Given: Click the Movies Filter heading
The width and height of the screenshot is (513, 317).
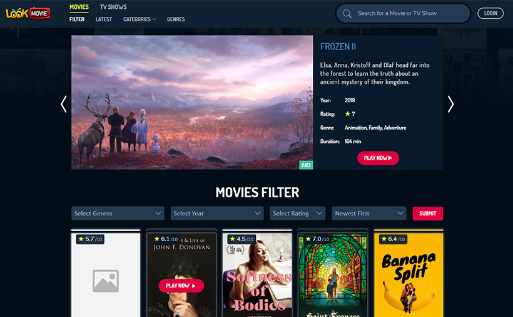Looking at the screenshot, I should point(257,192).
